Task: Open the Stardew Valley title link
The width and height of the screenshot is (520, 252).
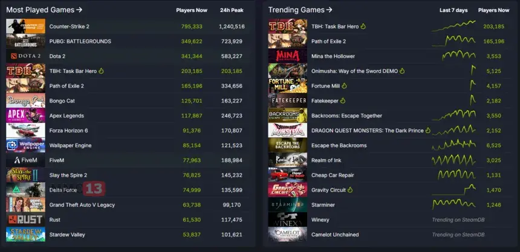Action: click(67, 235)
